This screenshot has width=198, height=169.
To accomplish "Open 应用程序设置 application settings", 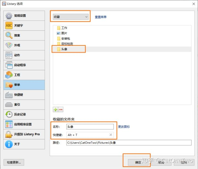I will [24, 124].
